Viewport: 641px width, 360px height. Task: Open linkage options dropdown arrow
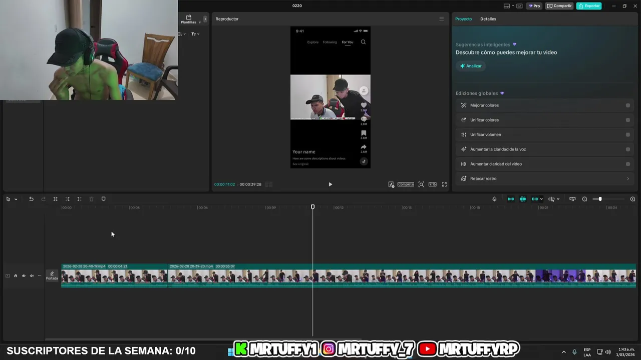point(541,199)
